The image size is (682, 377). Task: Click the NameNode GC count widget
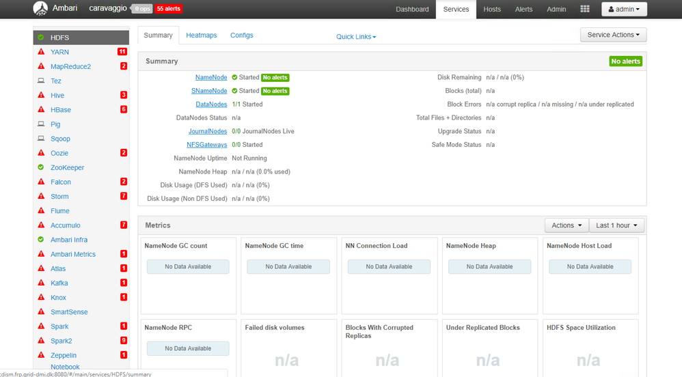tap(188, 275)
